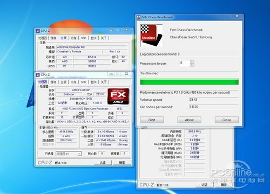Increase processors to use with the up arrow
Image resolution: width=270 pixels, height=194 pixels.
point(192,62)
